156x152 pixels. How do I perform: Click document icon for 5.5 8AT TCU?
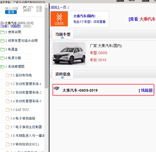pyautogui.click(x=8, y=110)
